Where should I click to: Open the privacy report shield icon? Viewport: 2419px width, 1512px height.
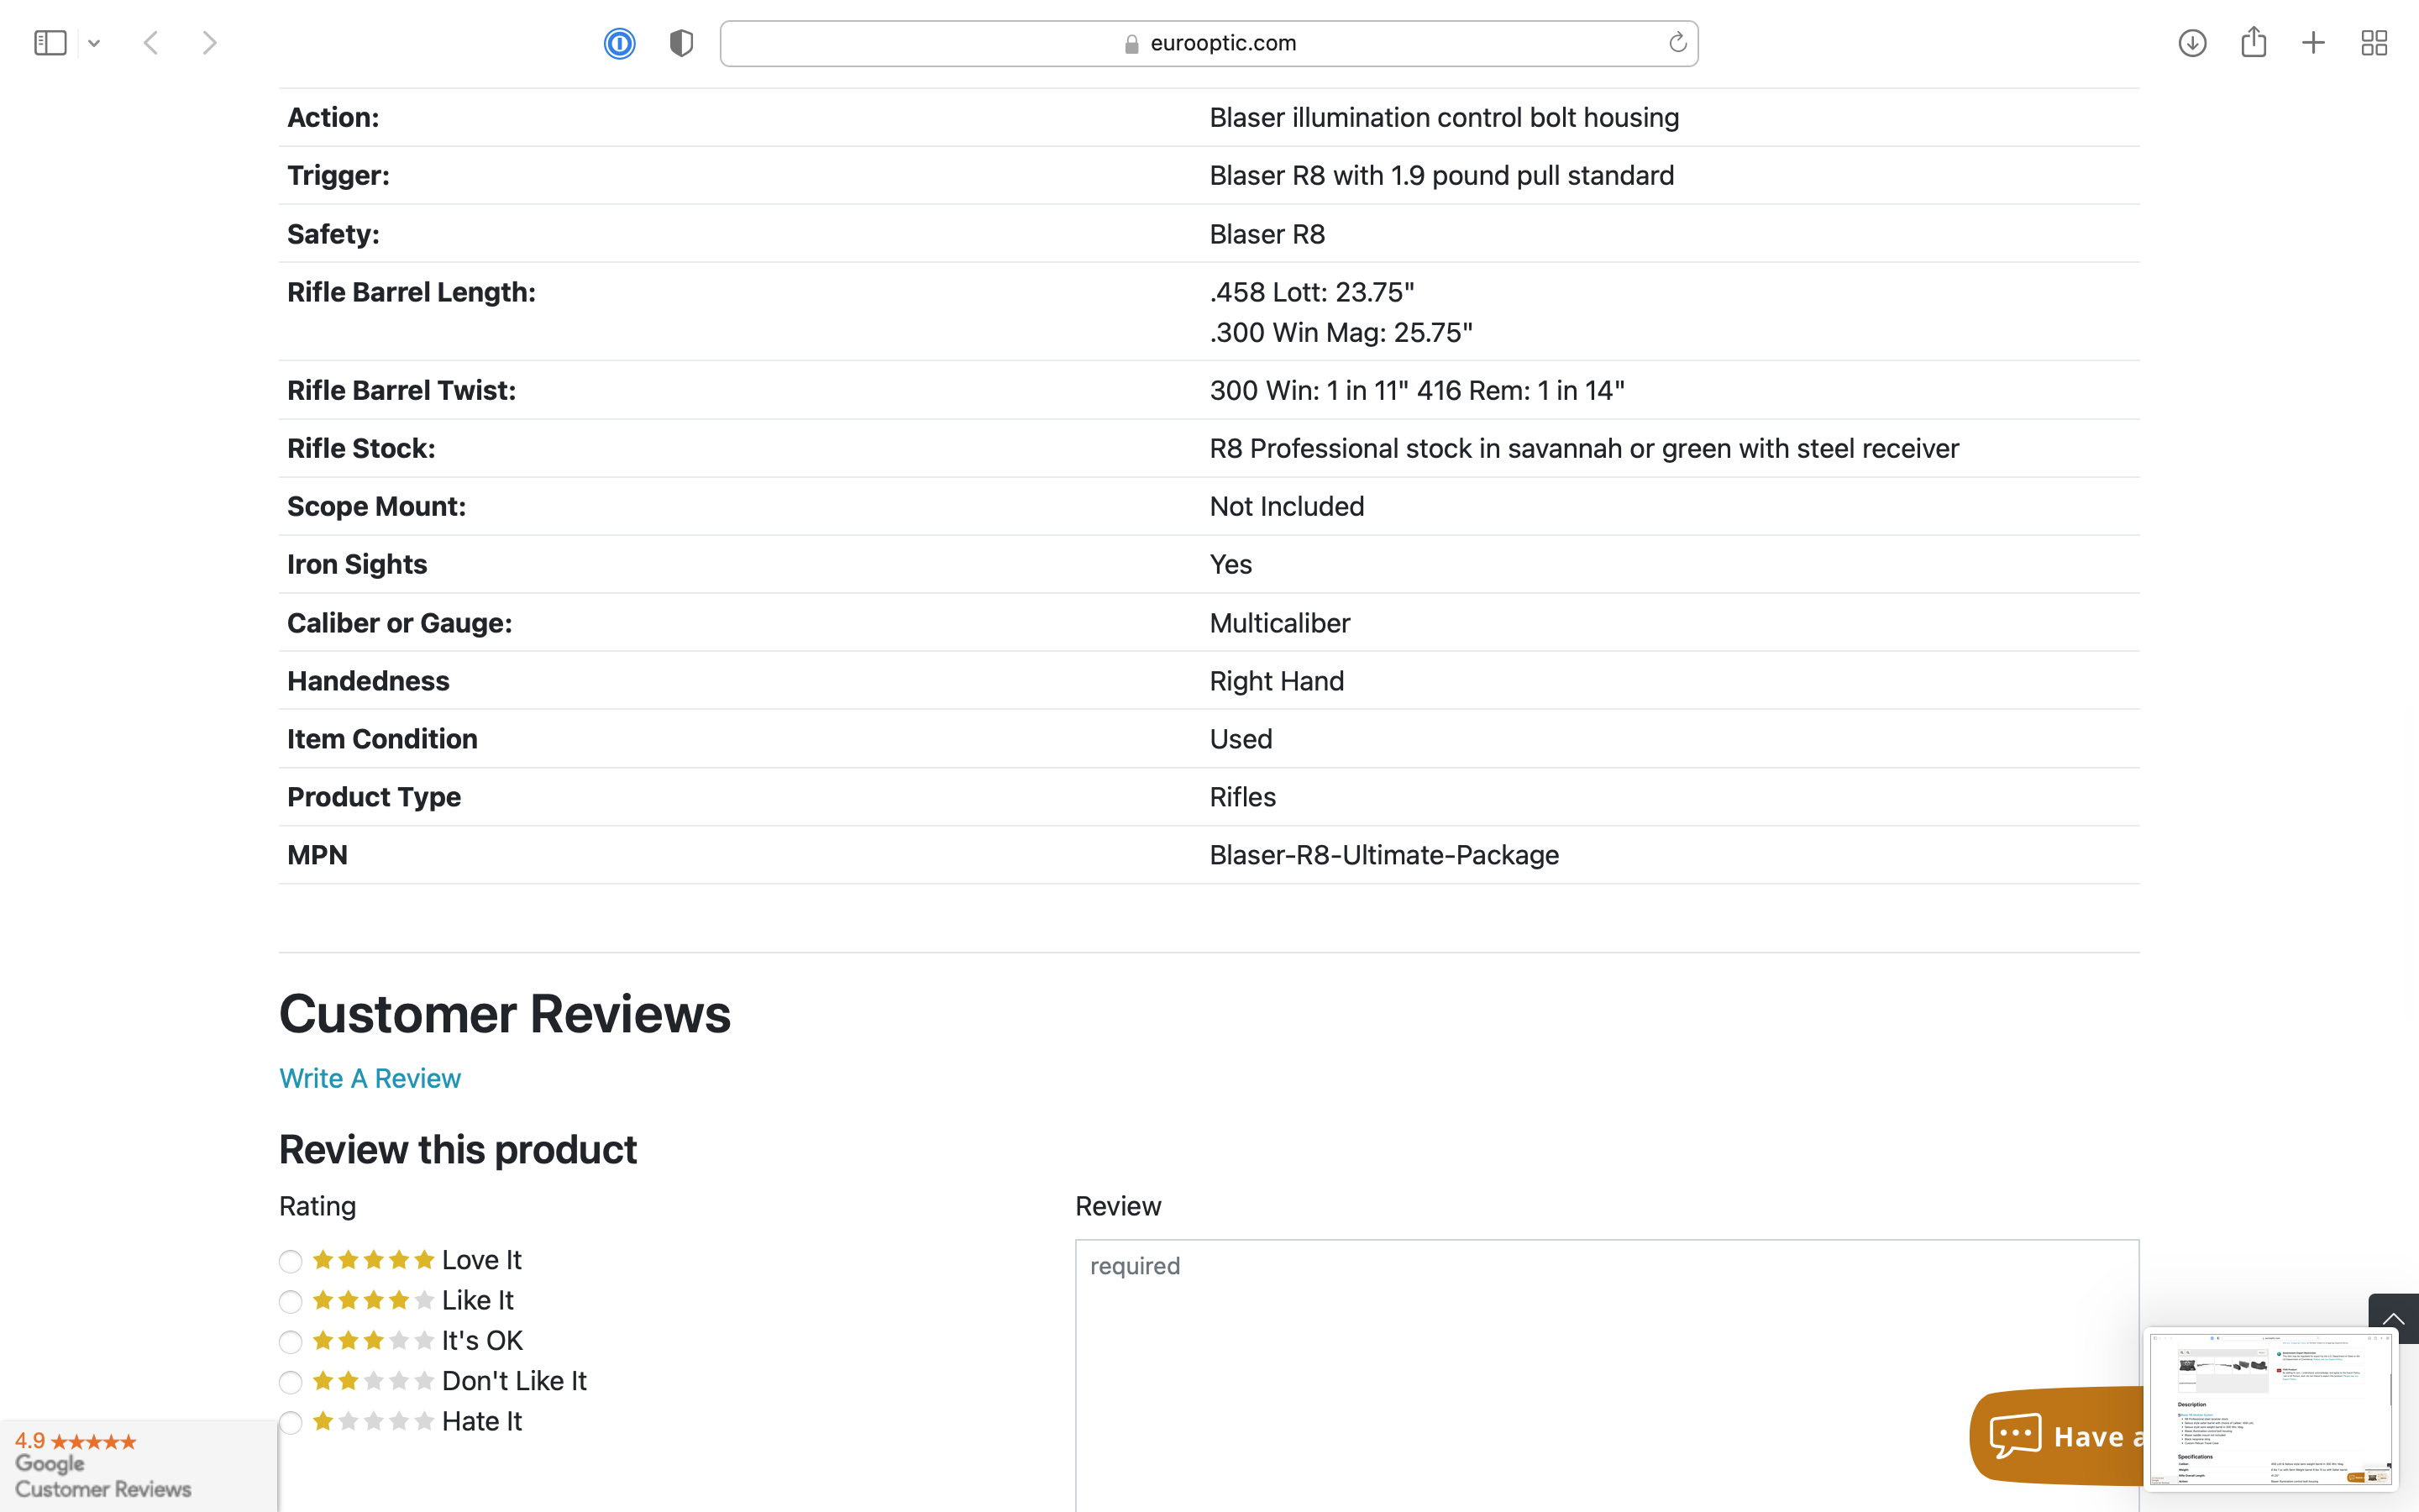pos(680,43)
